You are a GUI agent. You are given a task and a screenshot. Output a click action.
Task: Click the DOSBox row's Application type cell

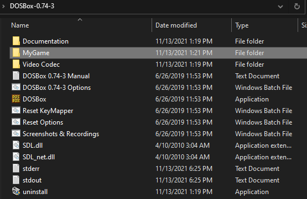click(252, 99)
